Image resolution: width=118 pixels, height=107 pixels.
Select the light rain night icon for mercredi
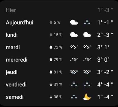(87, 59)
